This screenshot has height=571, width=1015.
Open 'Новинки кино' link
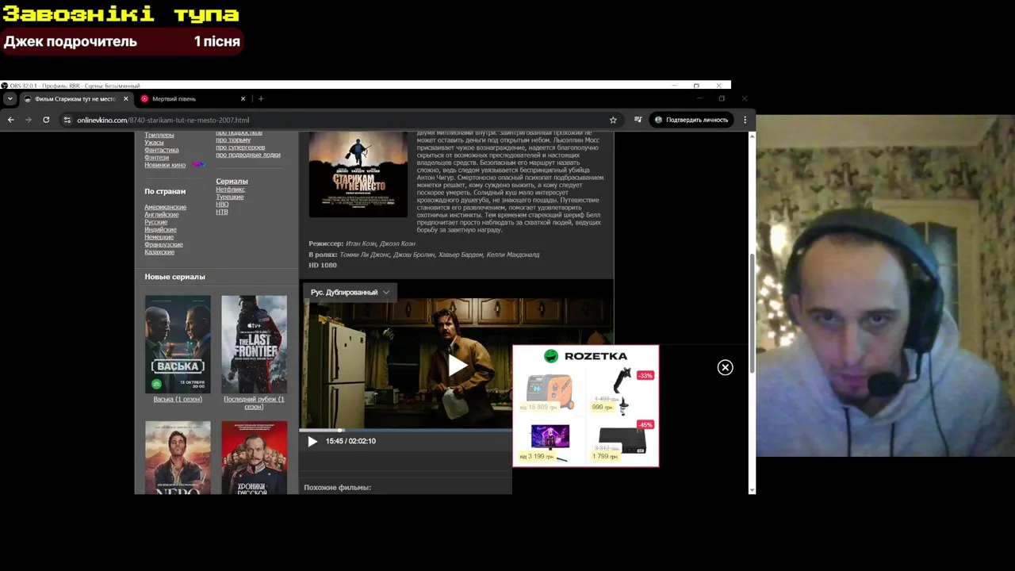165,165
